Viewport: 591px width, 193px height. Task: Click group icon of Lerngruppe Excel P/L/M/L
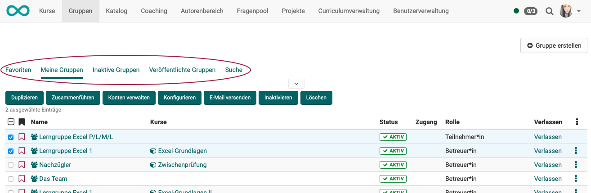coord(34,137)
